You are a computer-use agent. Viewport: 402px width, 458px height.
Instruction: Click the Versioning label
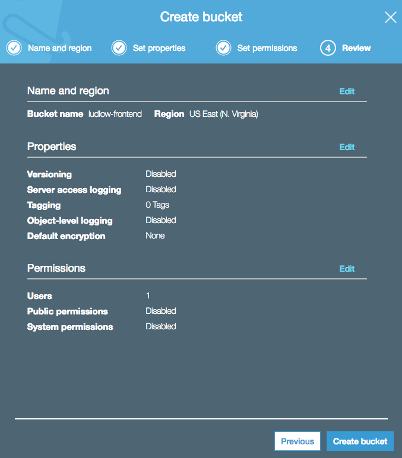pos(49,174)
